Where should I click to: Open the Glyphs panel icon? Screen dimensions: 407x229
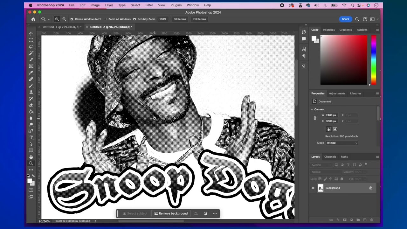(304, 66)
